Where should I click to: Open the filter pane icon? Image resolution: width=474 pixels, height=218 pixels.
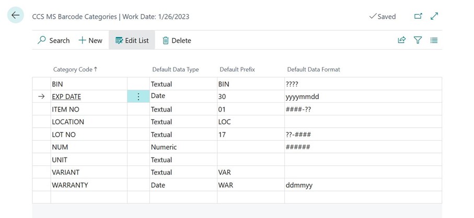pos(418,40)
